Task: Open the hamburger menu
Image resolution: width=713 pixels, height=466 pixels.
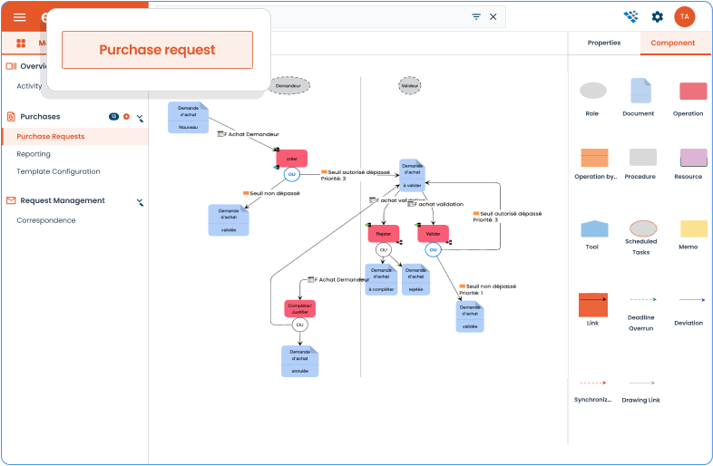Action: pyautogui.click(x=20, y=17)
